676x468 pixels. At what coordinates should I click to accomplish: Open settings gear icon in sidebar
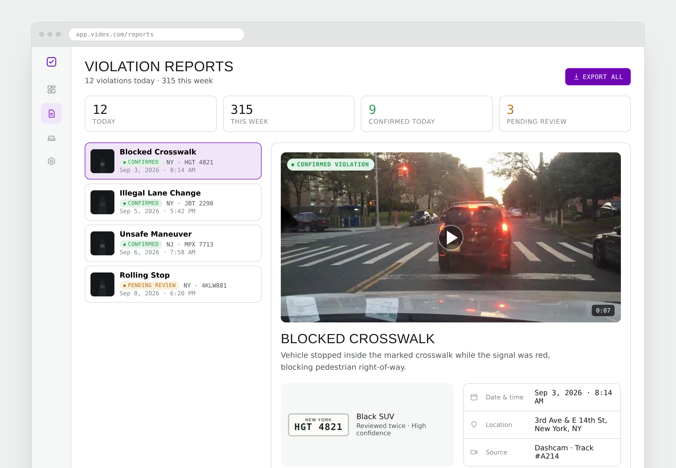[51, 161]
